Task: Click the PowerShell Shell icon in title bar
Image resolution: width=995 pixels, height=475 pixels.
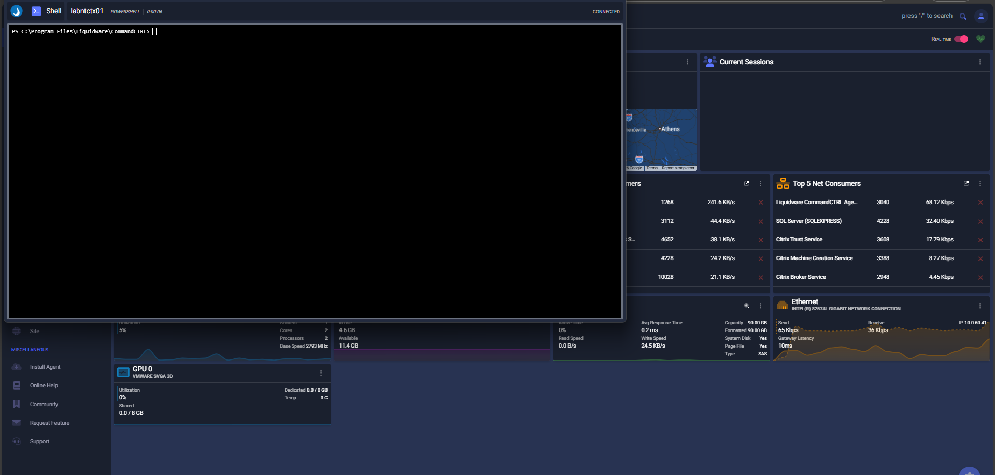Action: (x=36, y=11)
